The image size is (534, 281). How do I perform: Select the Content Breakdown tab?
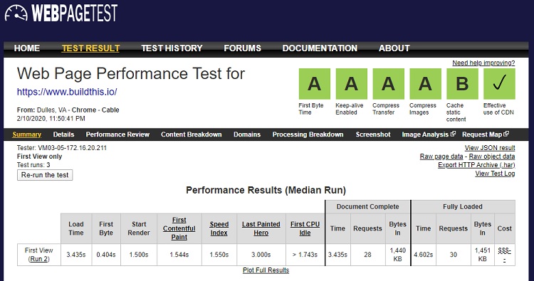[x=192, y=134]
